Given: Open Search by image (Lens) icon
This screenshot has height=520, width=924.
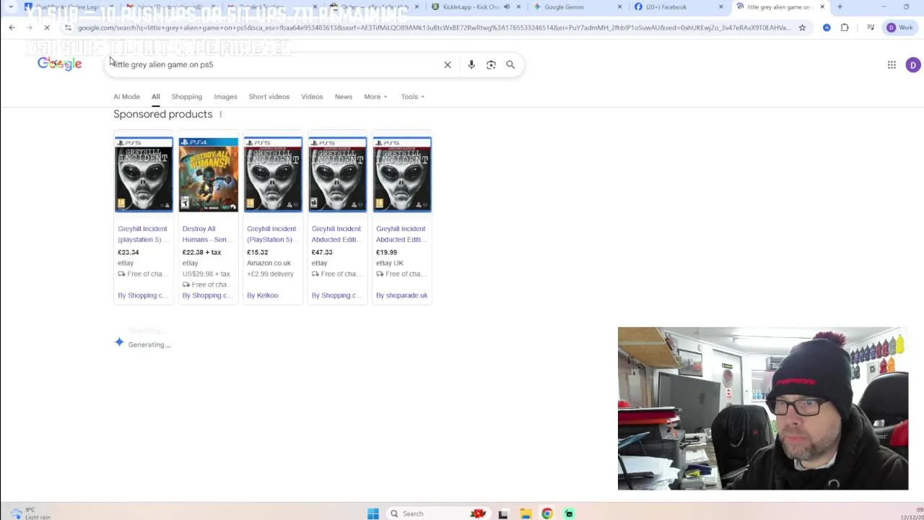Looking at the screenshot, I should coord(491,64).
